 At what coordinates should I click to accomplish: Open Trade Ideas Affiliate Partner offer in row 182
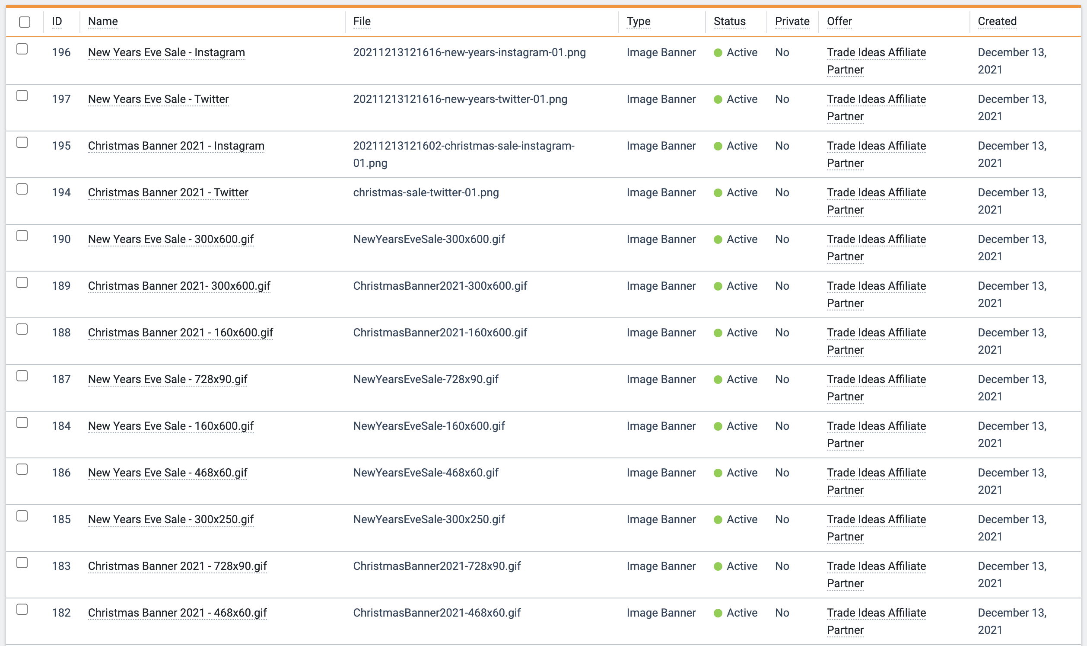click(876, 622)
